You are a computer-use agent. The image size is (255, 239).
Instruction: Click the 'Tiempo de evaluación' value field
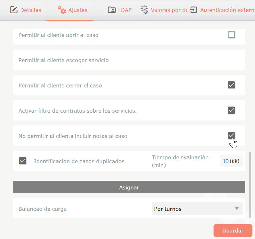point(231,161)
